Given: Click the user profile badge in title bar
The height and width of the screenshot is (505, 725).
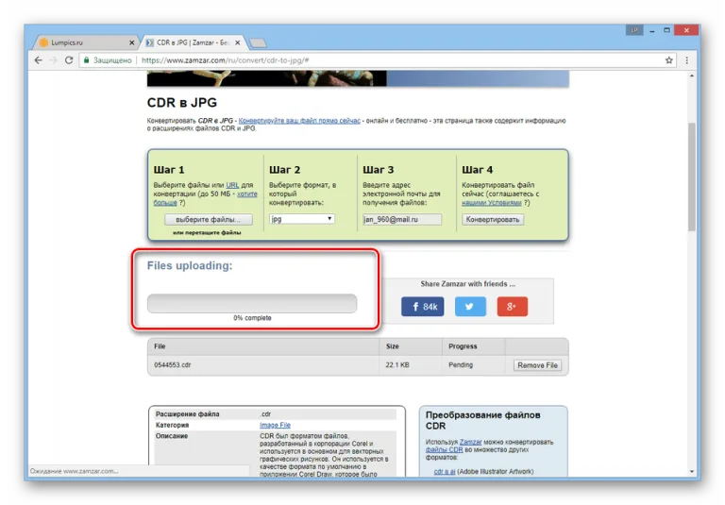Looking at the screenshot, I should [x=634, y=30].
